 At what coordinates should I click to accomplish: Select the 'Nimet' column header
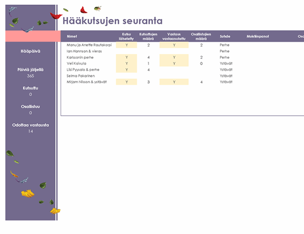tap(72, 36)
